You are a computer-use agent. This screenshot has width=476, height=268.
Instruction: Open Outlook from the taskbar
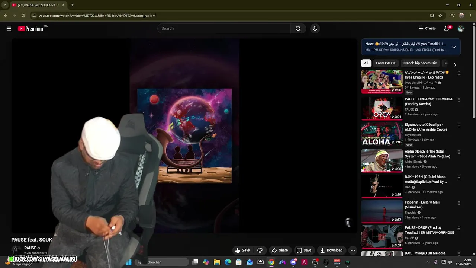(x=250, y=262)
